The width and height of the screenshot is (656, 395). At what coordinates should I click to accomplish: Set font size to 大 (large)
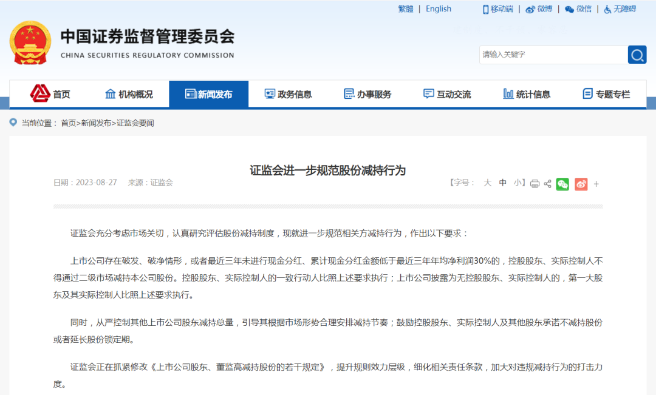pyautogui.click(x=487, y=183)
